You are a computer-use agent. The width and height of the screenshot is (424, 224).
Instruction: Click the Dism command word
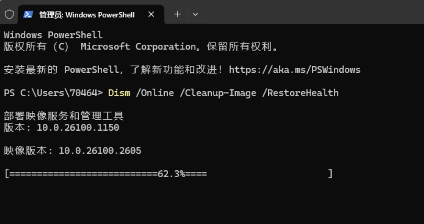119,93
